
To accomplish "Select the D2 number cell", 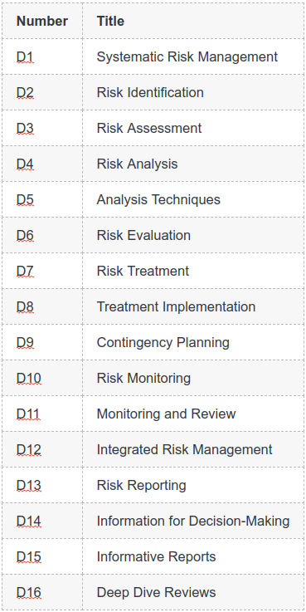I will [x=42, y=92].
